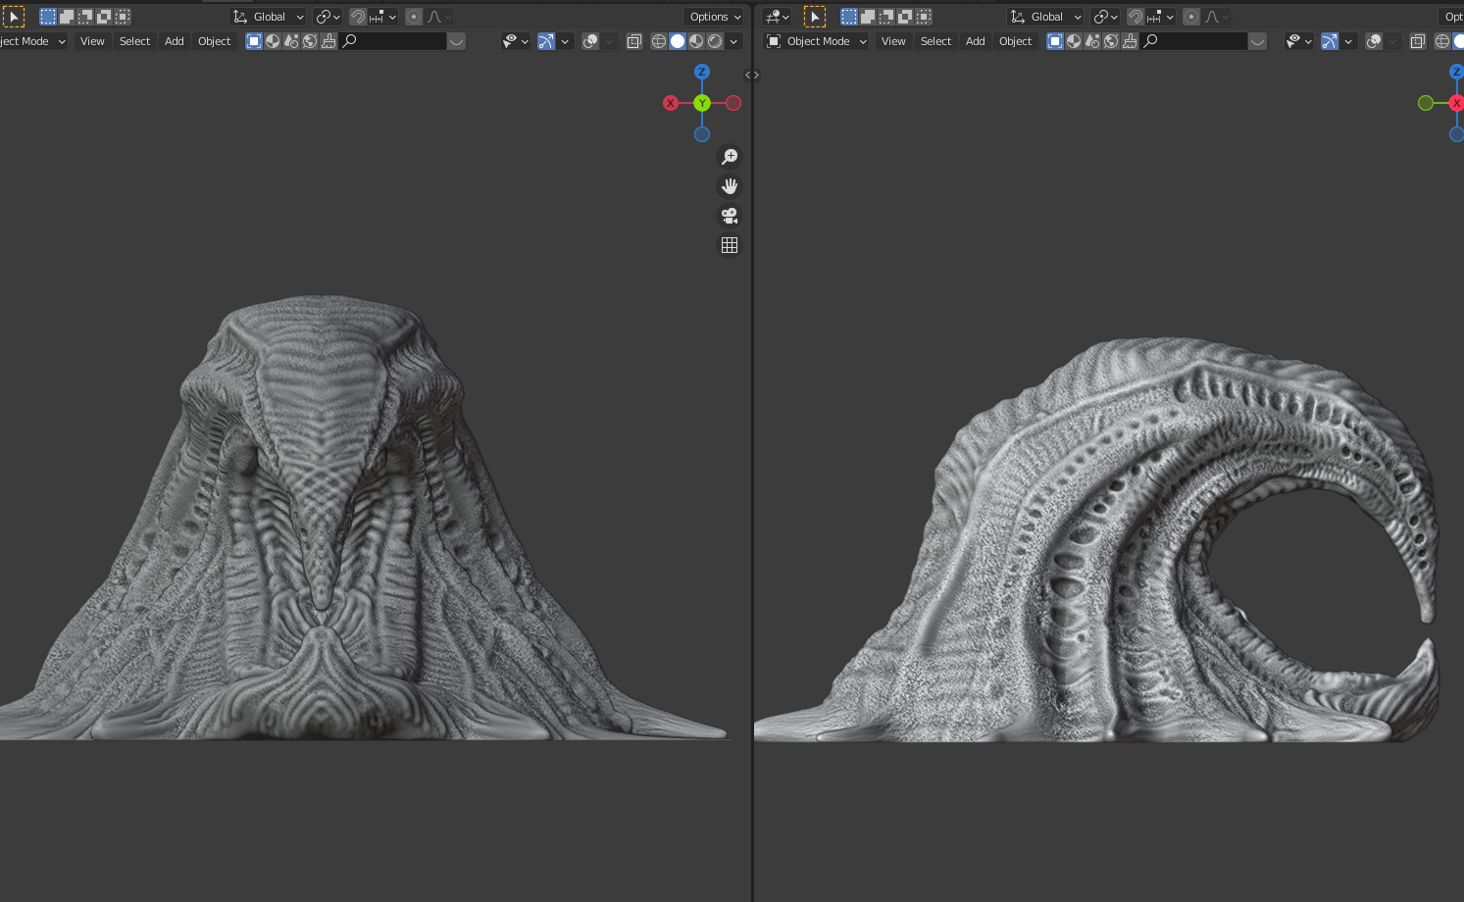
Task: Switch to wireframe viewport shading icon
Action: pos(658,41)
